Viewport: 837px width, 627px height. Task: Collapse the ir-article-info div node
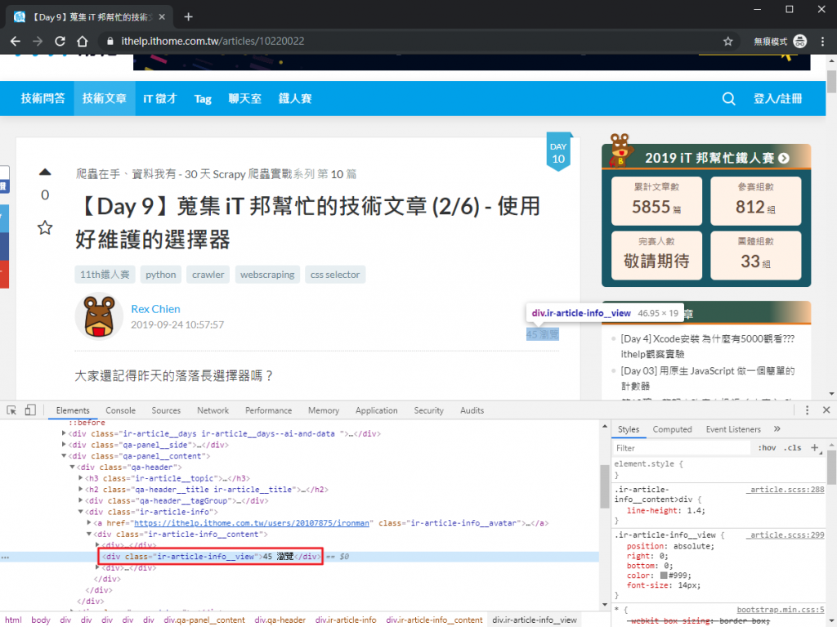coord(81,512)
